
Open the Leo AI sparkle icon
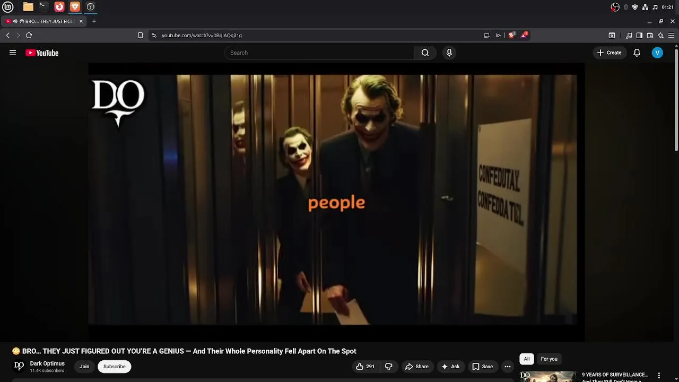(660, 36)
